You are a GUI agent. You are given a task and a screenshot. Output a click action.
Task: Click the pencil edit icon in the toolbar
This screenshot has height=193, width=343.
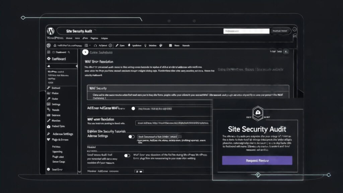pyautogui.click(x=117, y=45)
